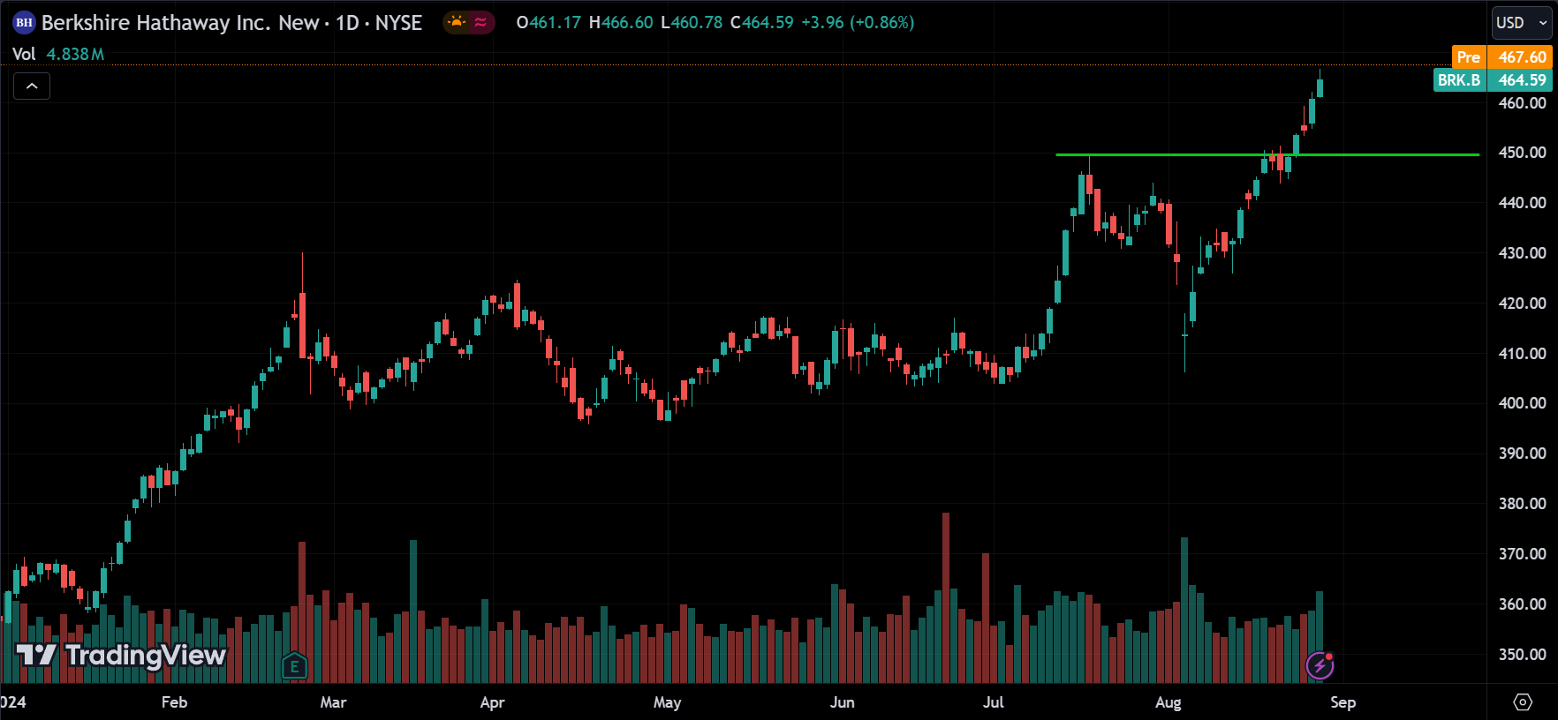
Task: Click the pre-market session sun indicator icon
Action: (457, 23)
